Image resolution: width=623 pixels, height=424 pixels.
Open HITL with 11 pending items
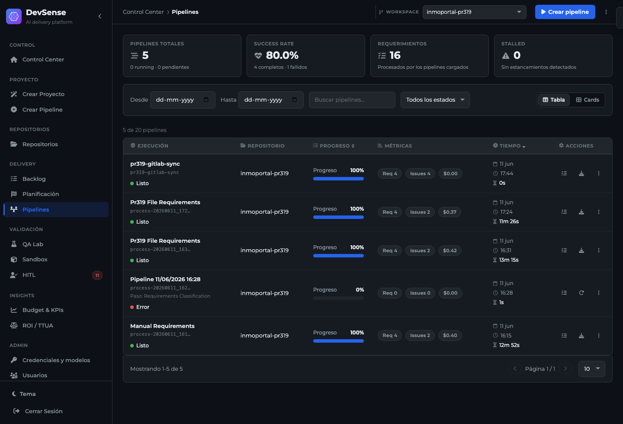56,275
